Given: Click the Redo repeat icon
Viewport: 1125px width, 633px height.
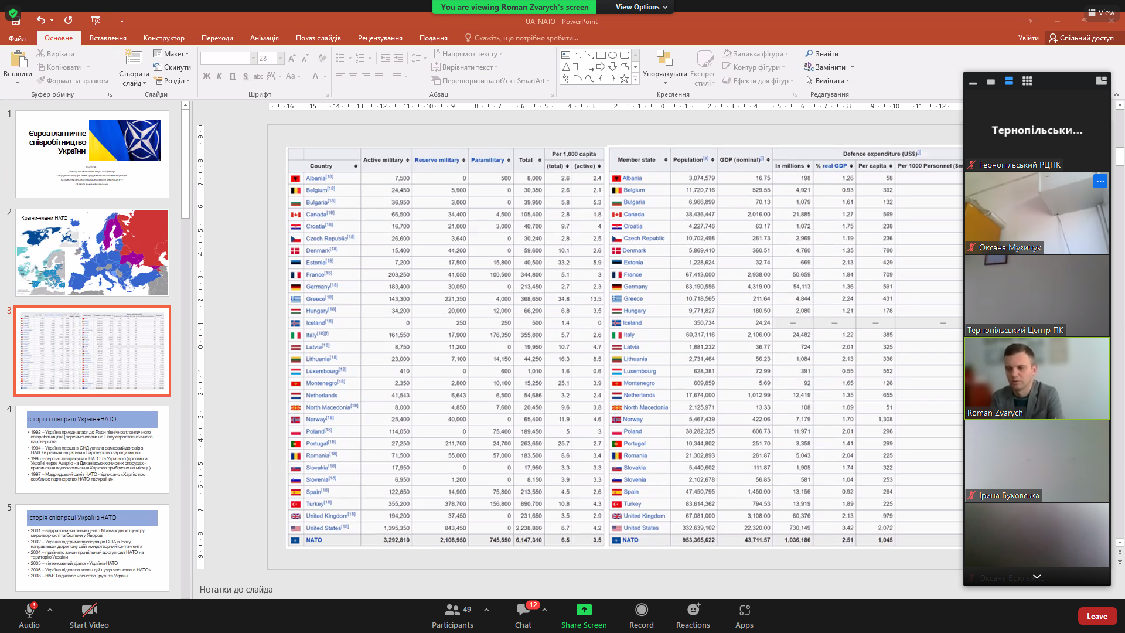Looking at the screenshot, I should pyautogui.click(x=69, y=20).
